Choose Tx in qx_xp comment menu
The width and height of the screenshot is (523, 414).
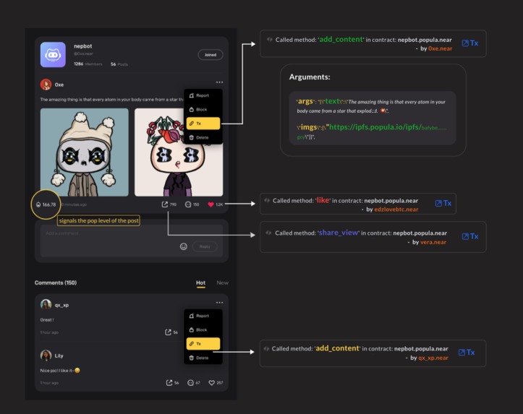click(203, 344)
